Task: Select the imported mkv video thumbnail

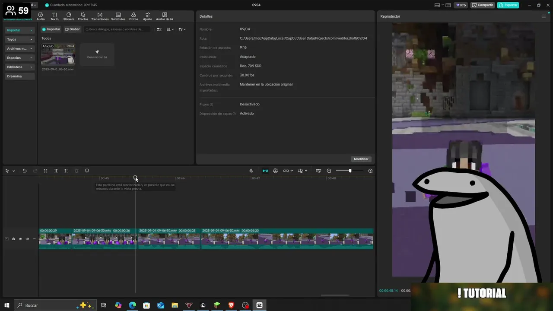Action: pos(58,54)
